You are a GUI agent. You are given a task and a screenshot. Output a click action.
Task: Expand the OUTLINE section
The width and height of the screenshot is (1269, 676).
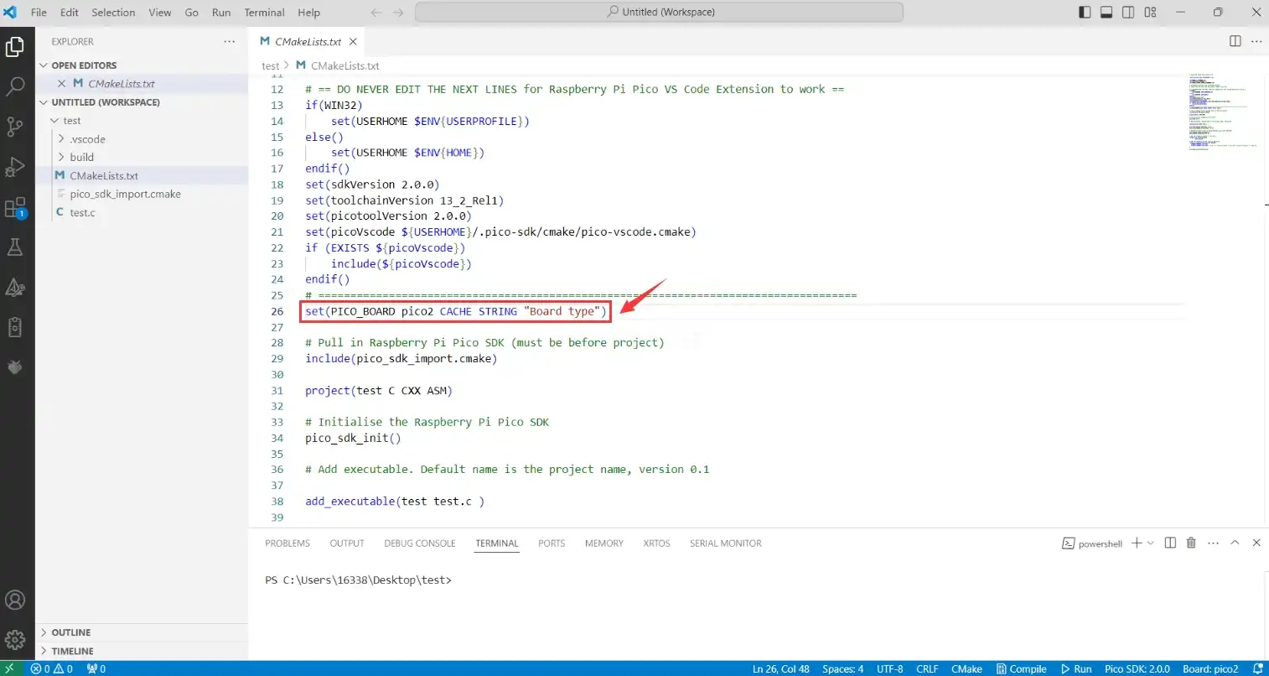[x=71, y=632]
